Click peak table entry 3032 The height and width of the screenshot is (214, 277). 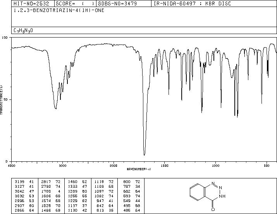(19, 196)
